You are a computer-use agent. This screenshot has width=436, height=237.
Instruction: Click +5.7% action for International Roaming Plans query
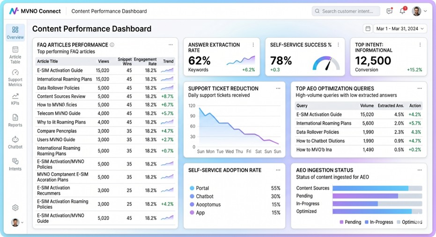pyautogui.click(x=415, y=123)
